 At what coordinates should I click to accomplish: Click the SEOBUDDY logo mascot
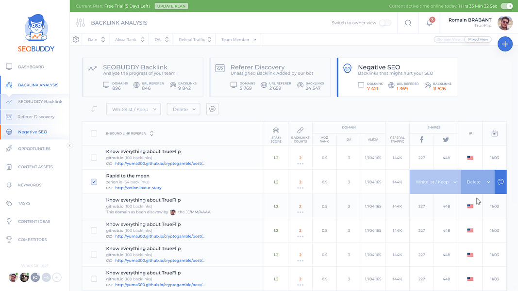click(36, 27)
